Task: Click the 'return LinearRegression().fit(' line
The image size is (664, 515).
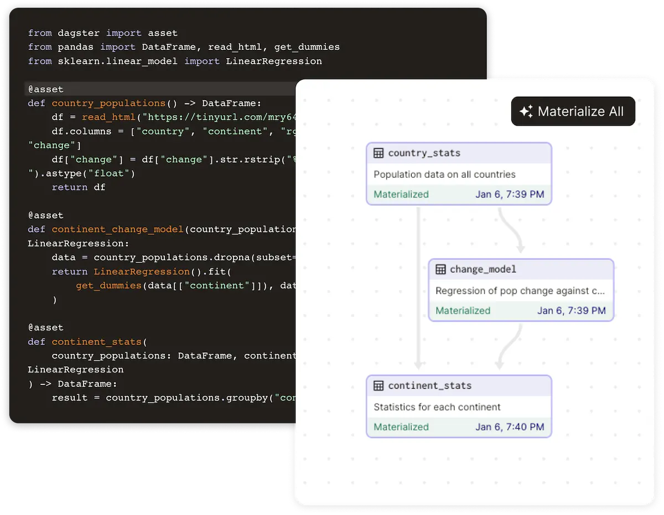Action: tap(142, 271)
